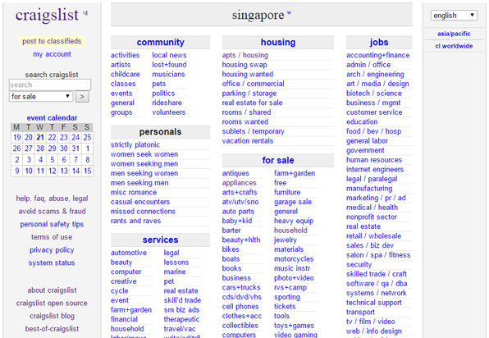Image resolution: width=489 pixels, height=338 pixels.
Task: Browse lessons services
Action: (176, 263)
